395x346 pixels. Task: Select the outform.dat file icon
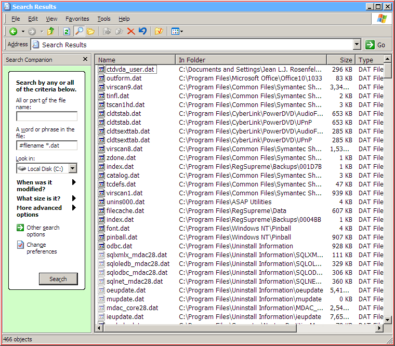101,78
